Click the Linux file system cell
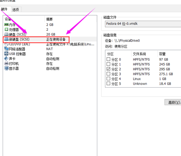Image resolution: width=181 pixels, height=156 pixels. coord(137,79)
